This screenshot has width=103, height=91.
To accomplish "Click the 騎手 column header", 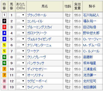I will click(92, 6).
